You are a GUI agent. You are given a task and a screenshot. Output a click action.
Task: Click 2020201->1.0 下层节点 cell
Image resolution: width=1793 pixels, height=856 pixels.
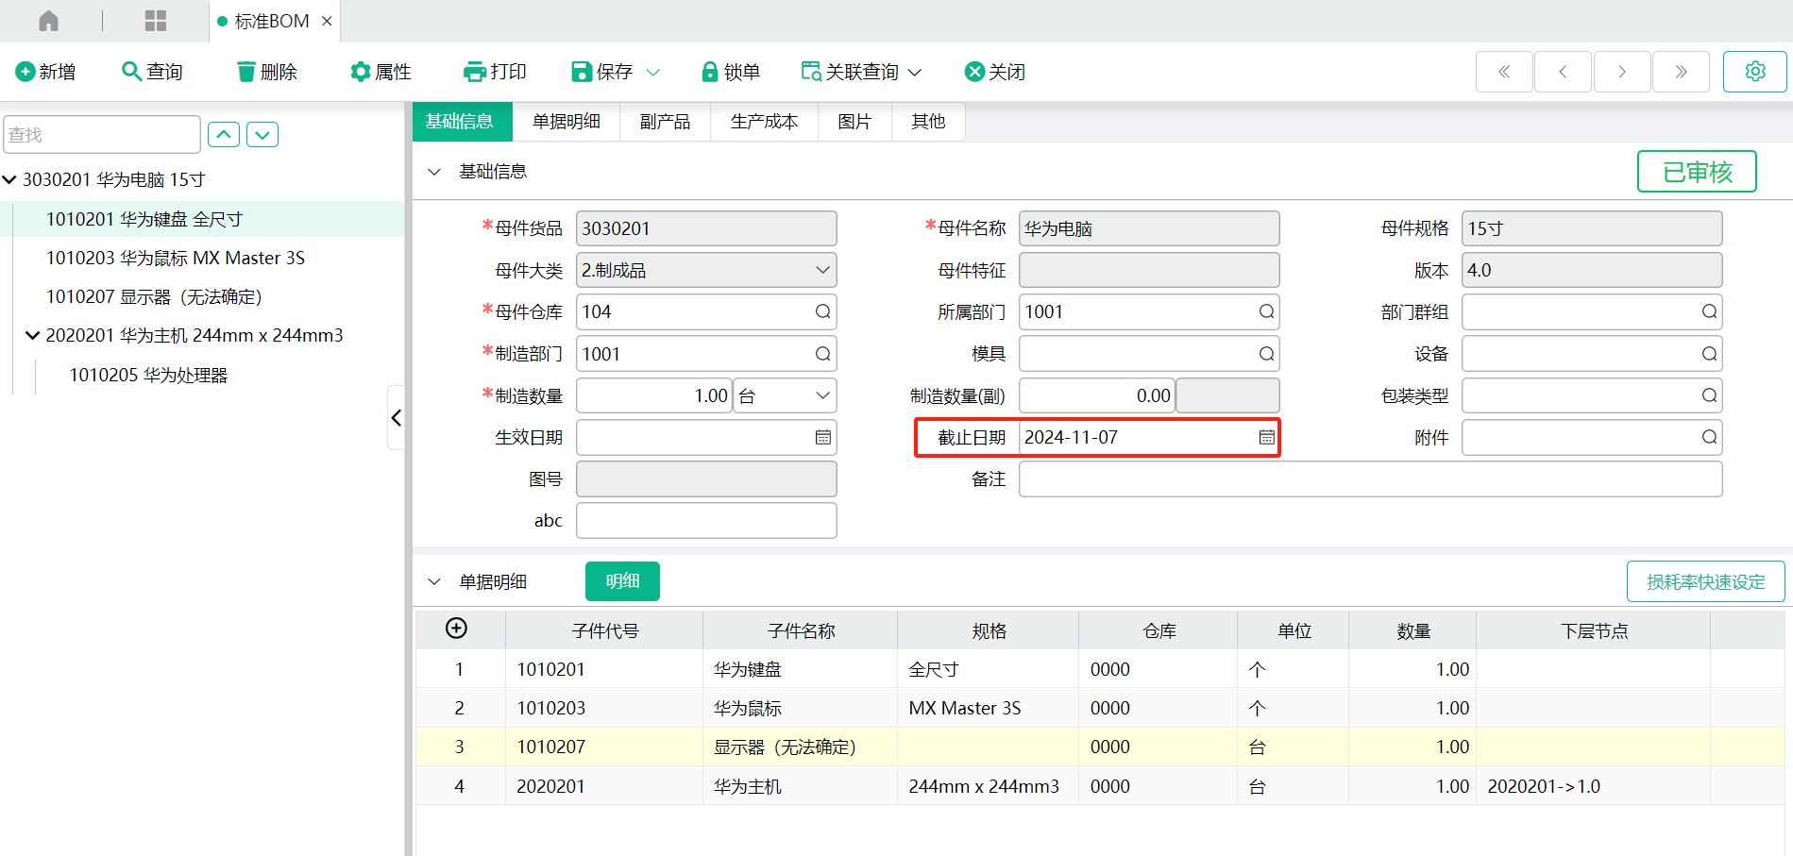1593,786
